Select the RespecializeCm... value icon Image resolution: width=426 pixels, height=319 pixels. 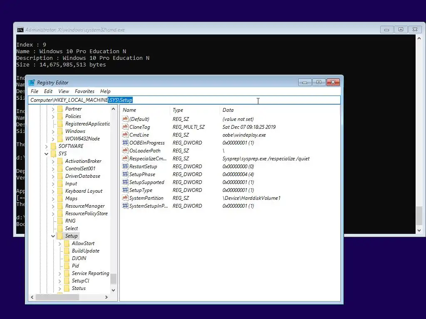coord(125,158)
